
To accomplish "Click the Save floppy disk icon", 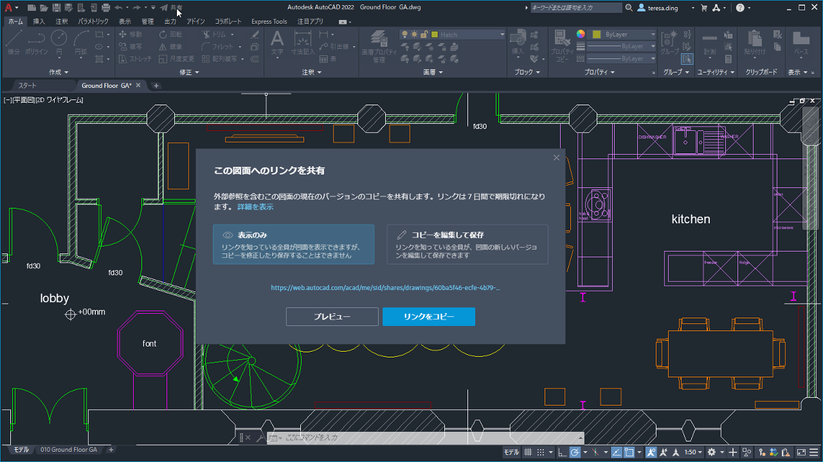I will point(57,8).
